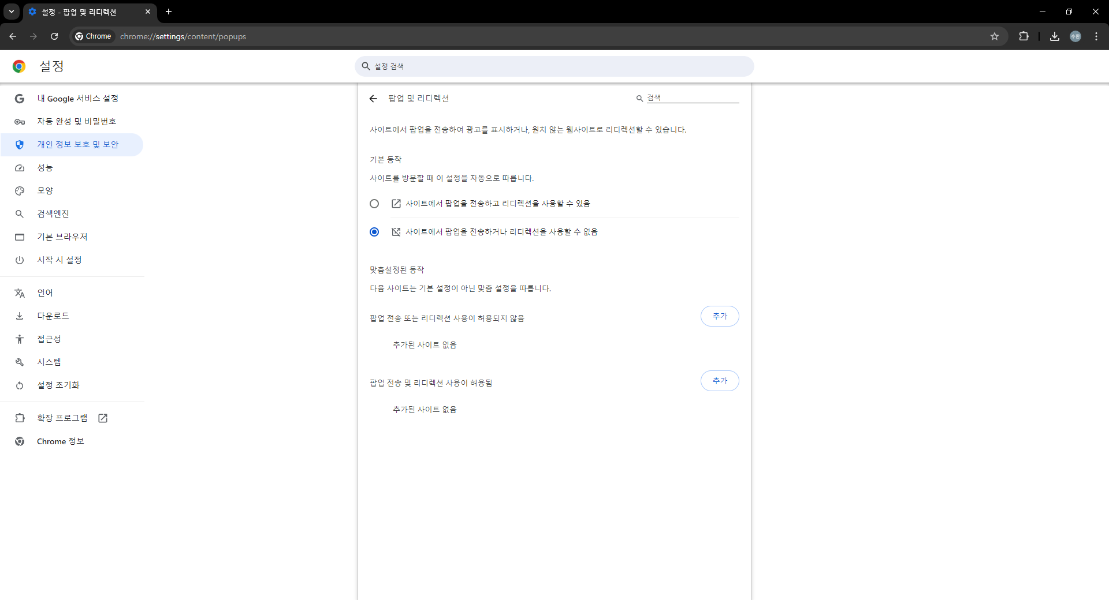Open the Downloads icon in toolbar

pyautogui.click(x=1054, y=36)
